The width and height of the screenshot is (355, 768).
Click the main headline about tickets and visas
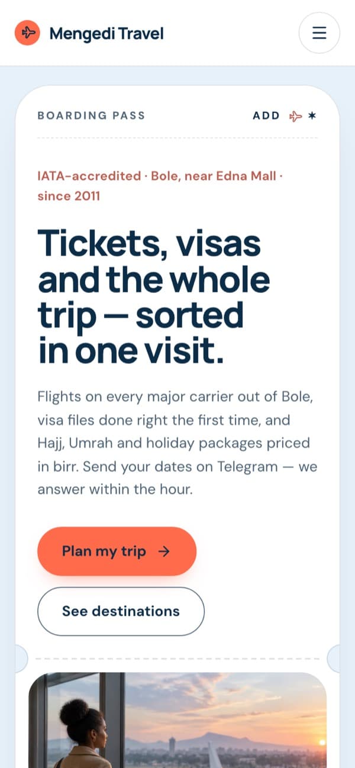pos(154,297)
